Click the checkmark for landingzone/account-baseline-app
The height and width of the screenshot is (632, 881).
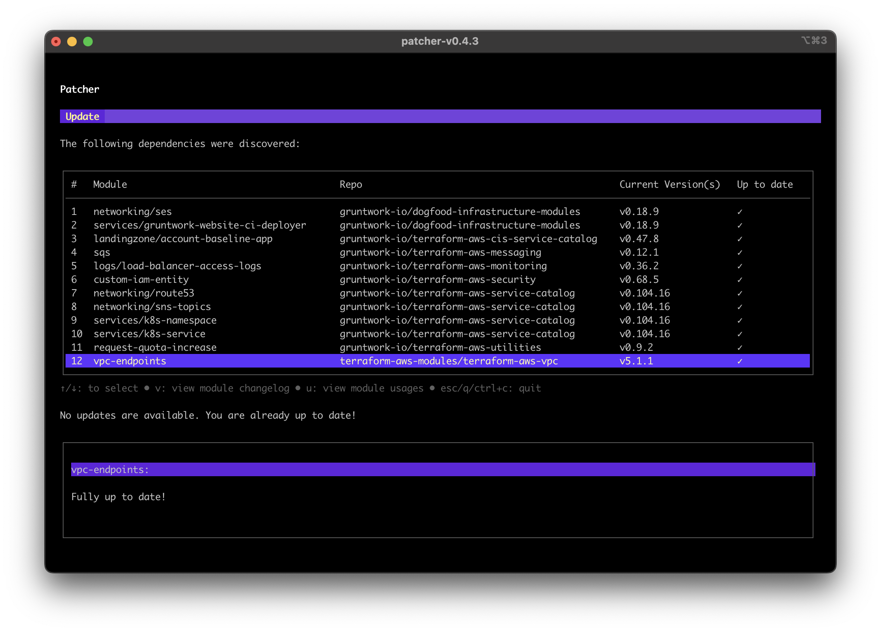coord(741,239)
